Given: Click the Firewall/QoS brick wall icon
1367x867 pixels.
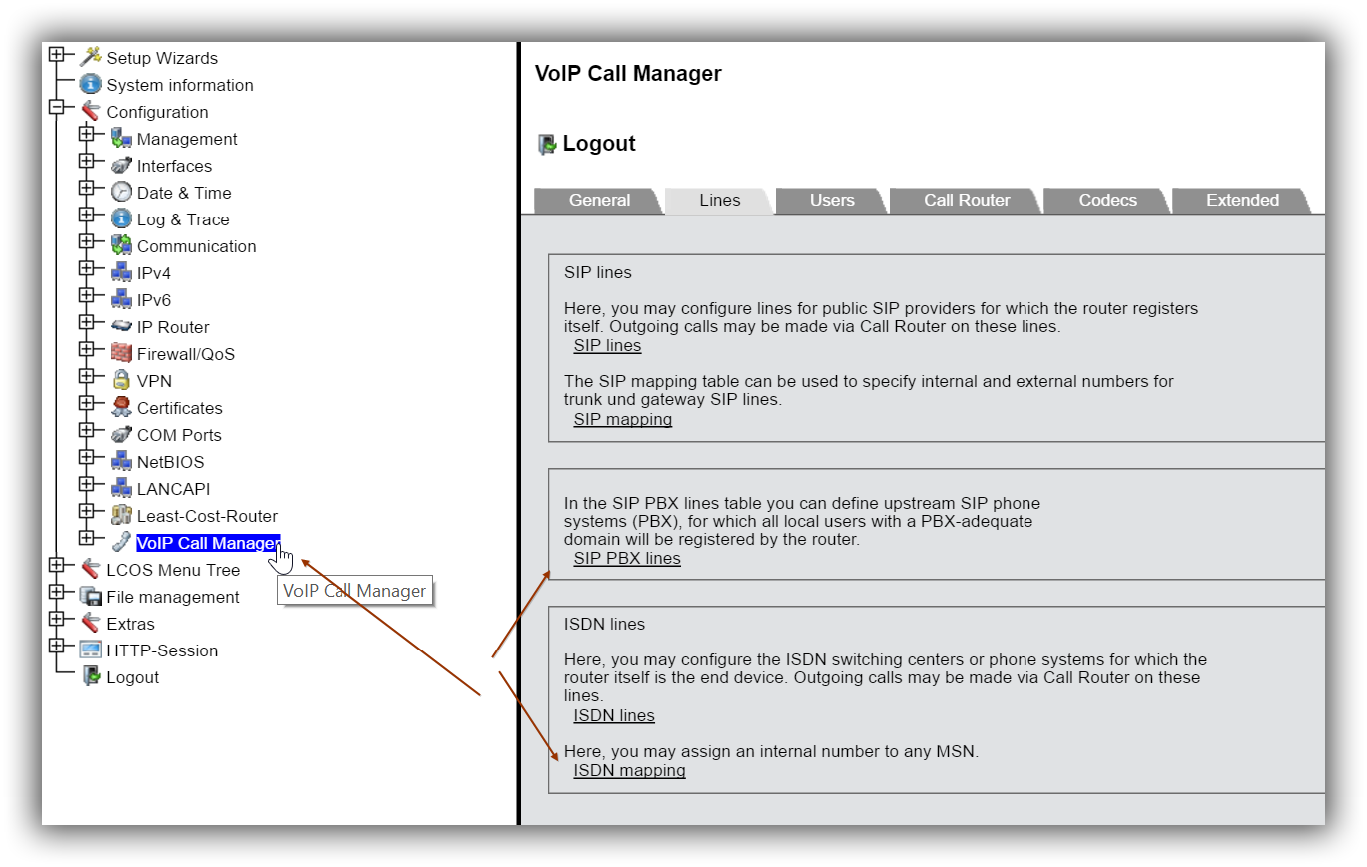Looking at the screenshot, I should tap(121, 353).
